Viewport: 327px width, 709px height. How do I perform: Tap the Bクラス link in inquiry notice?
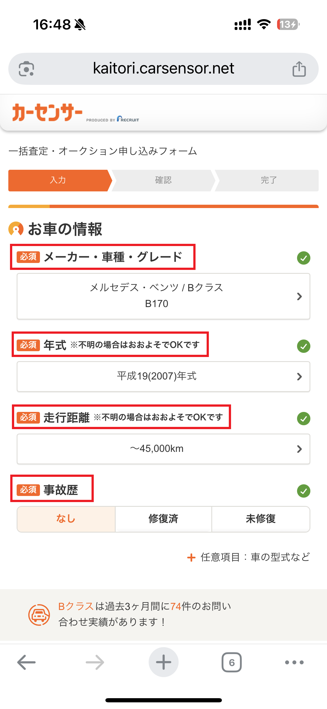point(76,606)
